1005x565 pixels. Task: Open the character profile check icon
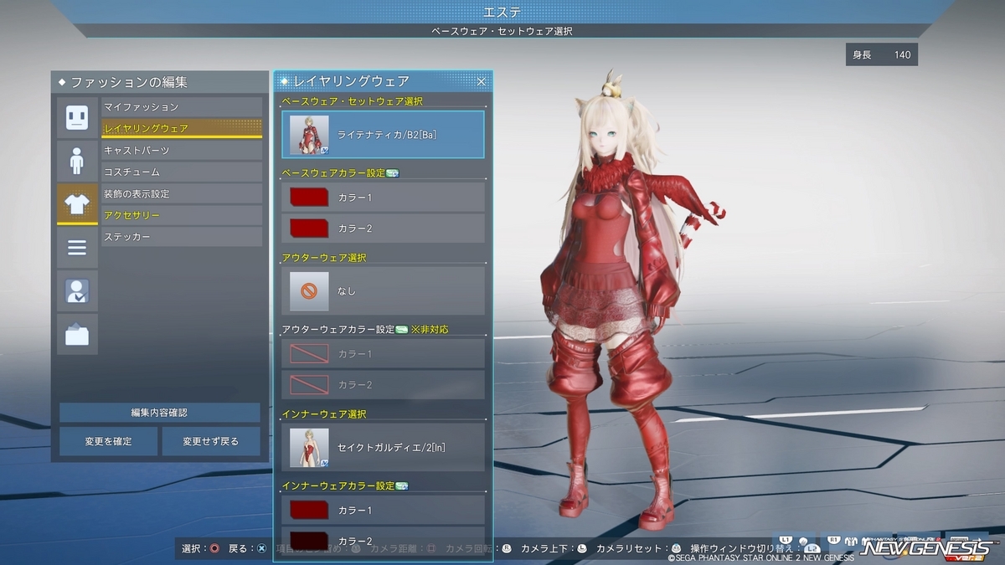(77, 291)
